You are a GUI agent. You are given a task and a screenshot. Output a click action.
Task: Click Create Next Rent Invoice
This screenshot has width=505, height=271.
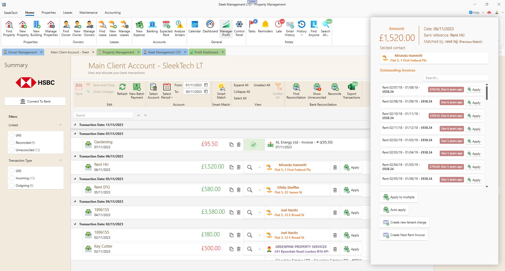[404, 235]
